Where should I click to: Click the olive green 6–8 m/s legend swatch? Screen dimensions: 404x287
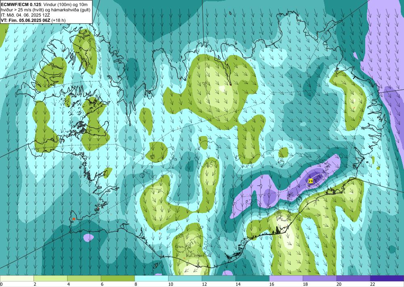pyautogui.click(x=118, y=278)
